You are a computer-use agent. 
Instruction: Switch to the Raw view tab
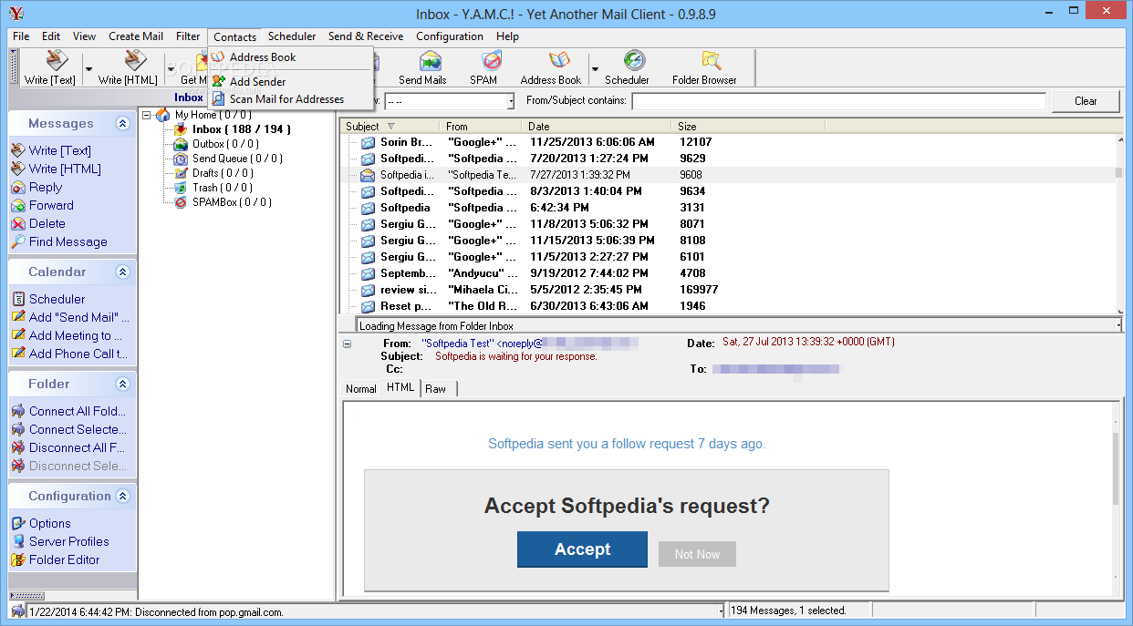pos(436,389)
